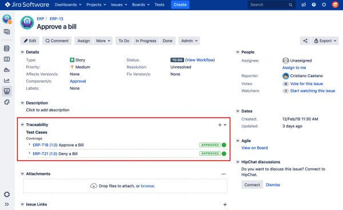343x210 pixels.
Task: Open the add-ons puzzle icon in sidebar
Action: [7, 102]
